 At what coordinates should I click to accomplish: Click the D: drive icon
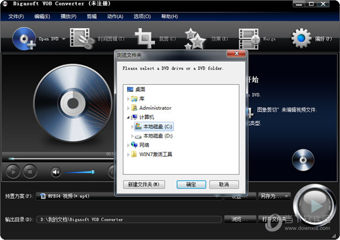pyautogui.click(x=138, y=136)
